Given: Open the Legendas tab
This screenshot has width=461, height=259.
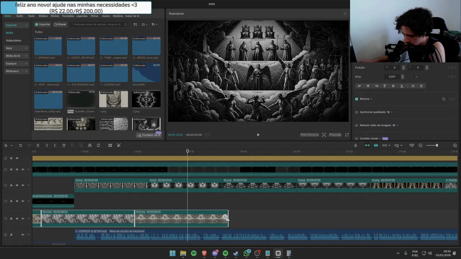Looking at the screenshot, I should pyautogui.click(x=82, y=16).
